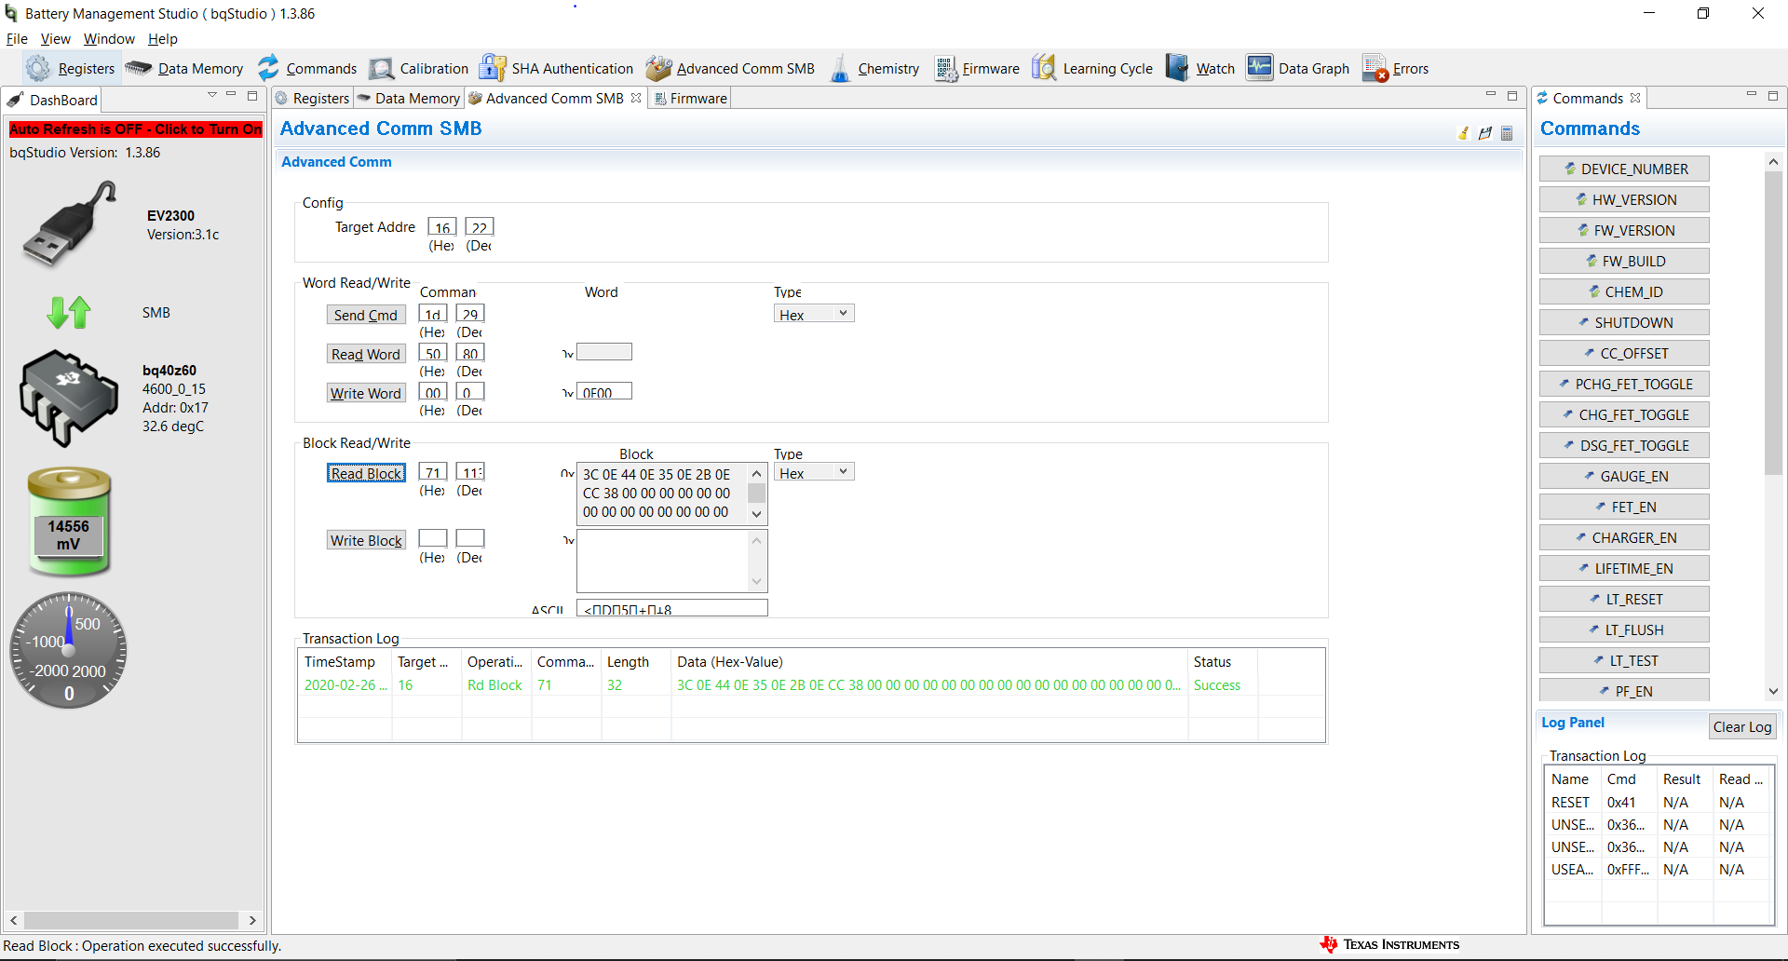The image size is (1788, 961).
Task: Click Write Word value field 0F00
Action: pyautogui.click(x=604, y=392)
